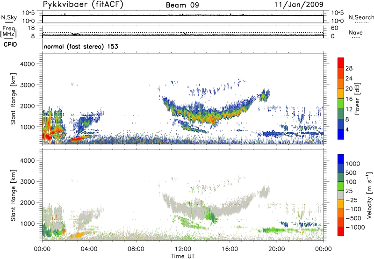Click the 'Time UT' axis title

click(183, 256)
